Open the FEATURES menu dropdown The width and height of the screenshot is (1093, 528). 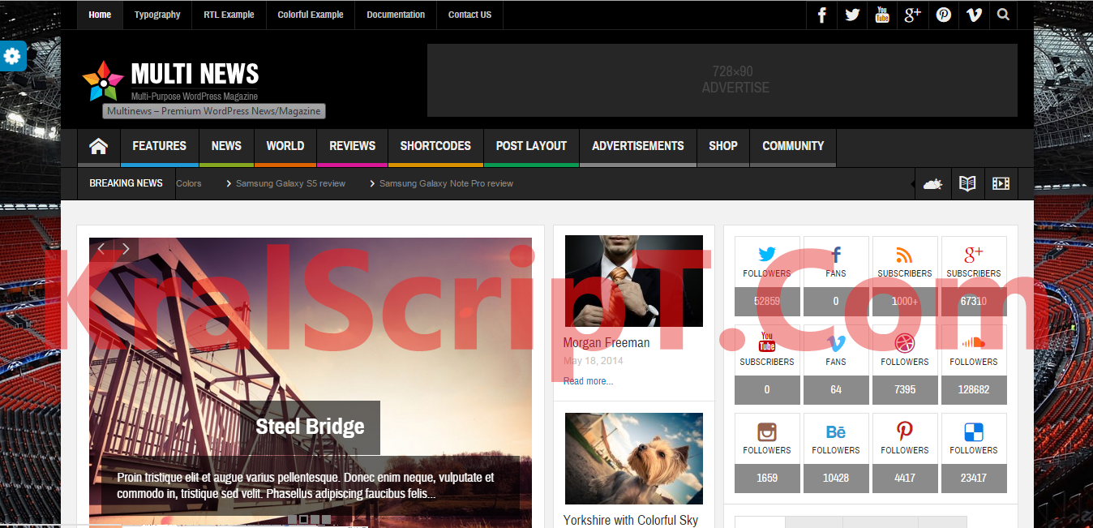[159, 147]
